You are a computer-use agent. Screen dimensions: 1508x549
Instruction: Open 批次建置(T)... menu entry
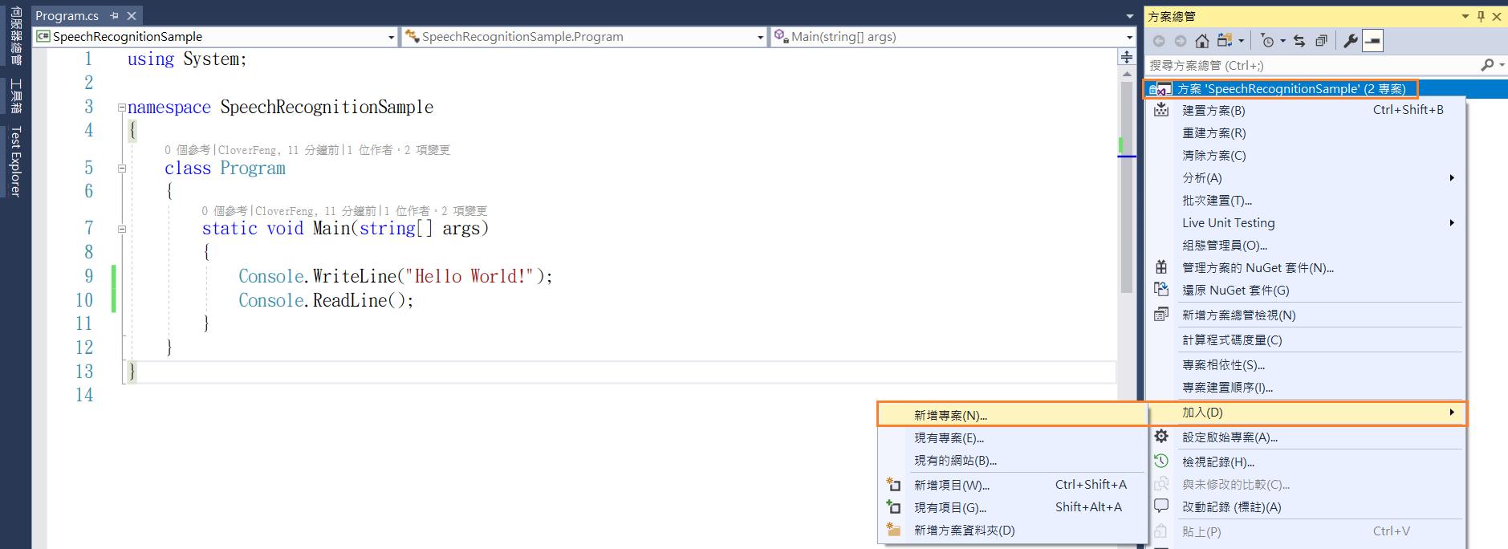1305,200
